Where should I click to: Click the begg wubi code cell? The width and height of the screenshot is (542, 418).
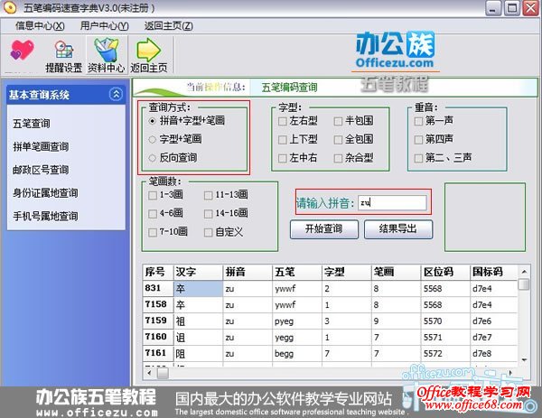click(297, 354)
